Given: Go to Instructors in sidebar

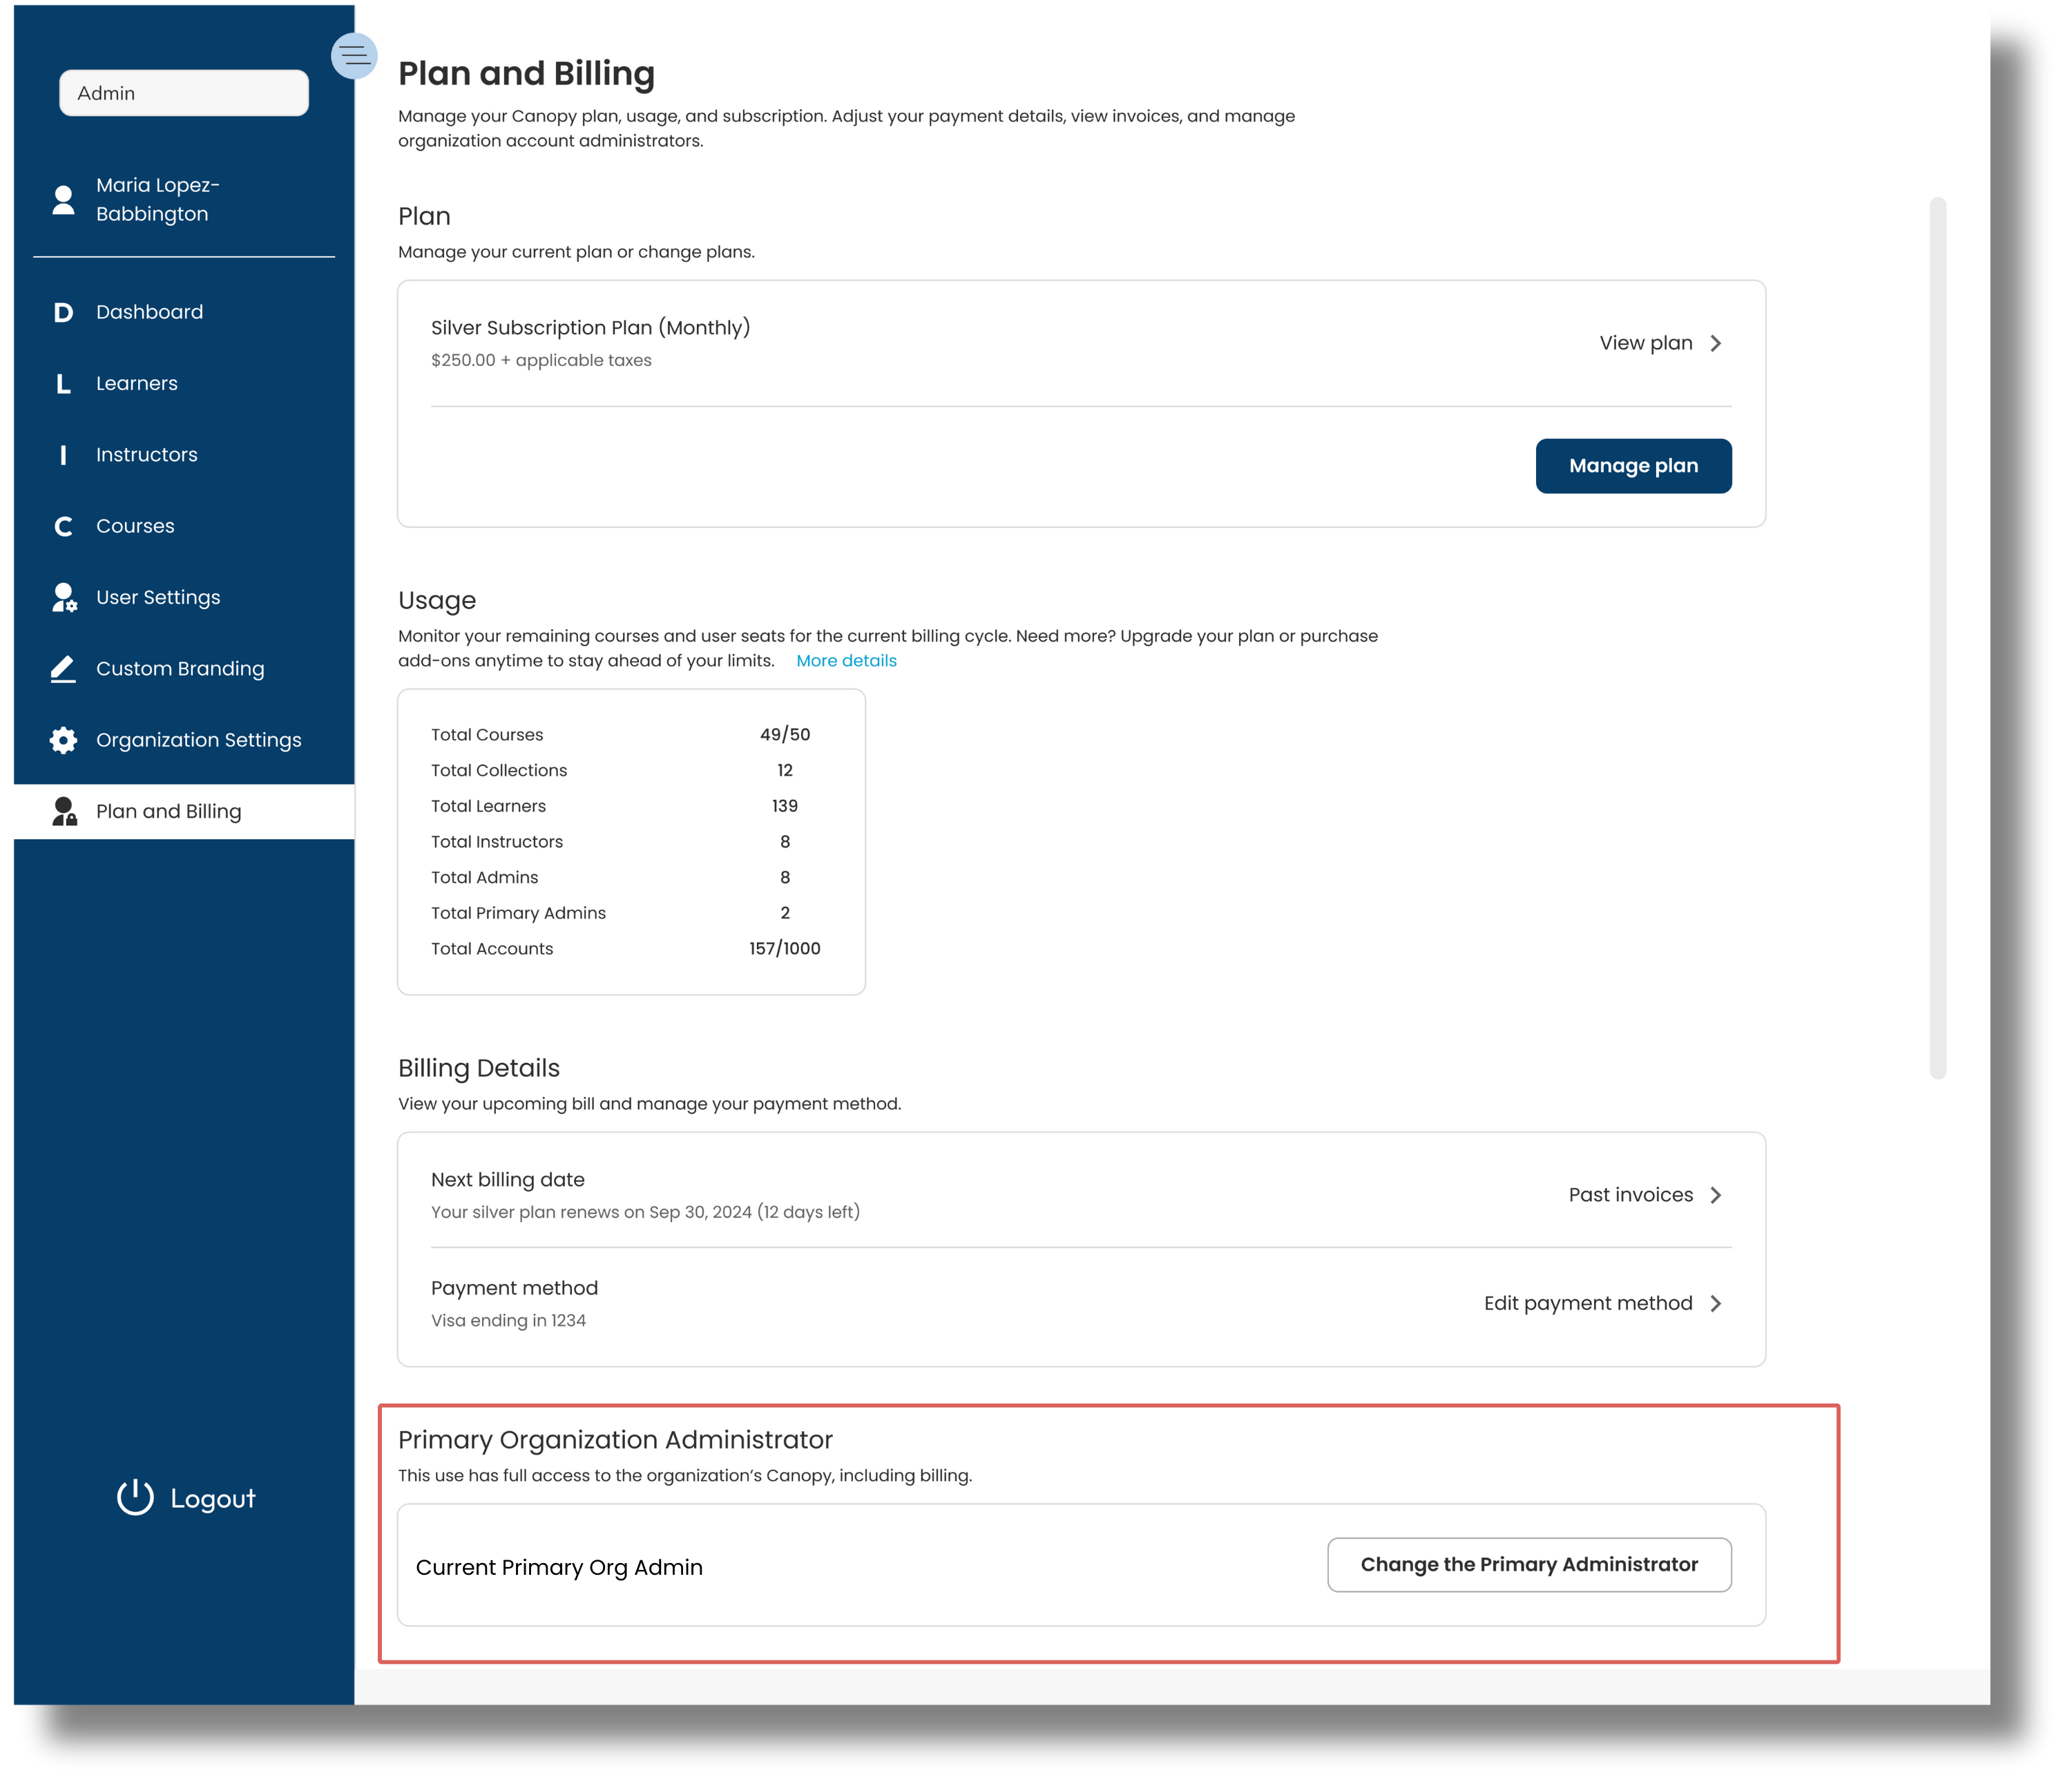Looking at the screenshot, I should (x=147, y=455).
